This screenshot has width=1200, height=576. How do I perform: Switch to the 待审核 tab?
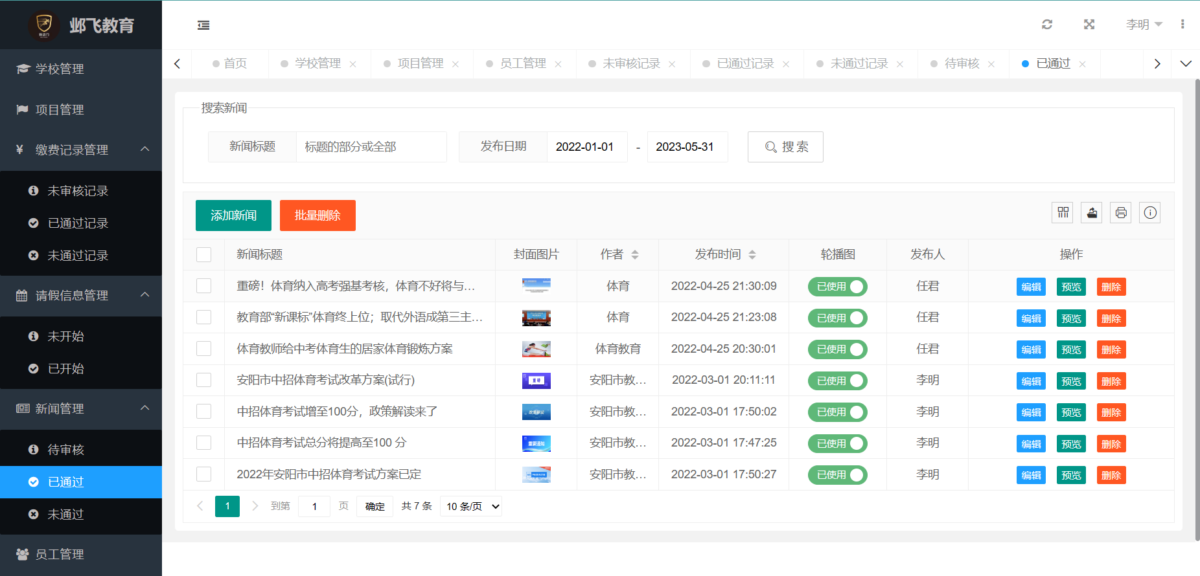point(962,63)
